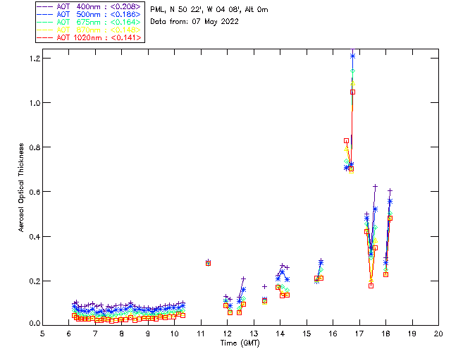Click the 'Data from: 07 May 2022' text
The width and height of the screenshot is (451, 361).
pyautogui.click(x=194, y=21)
